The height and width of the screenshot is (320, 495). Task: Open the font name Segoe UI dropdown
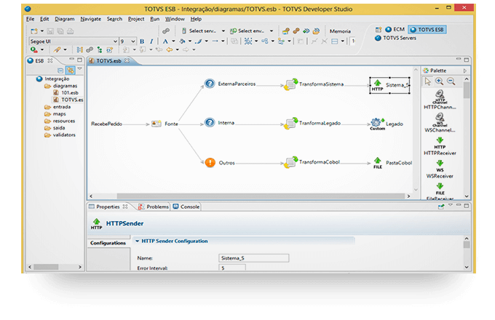click(115, 41)
